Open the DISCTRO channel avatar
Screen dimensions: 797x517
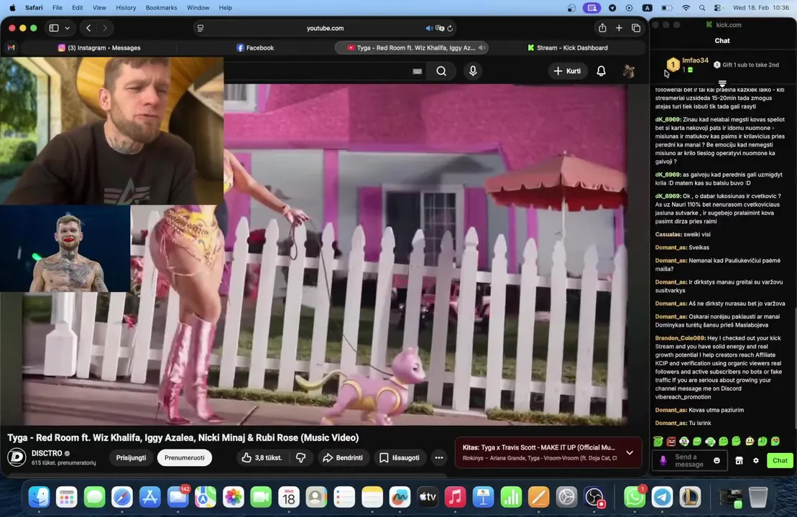(17, 457)
